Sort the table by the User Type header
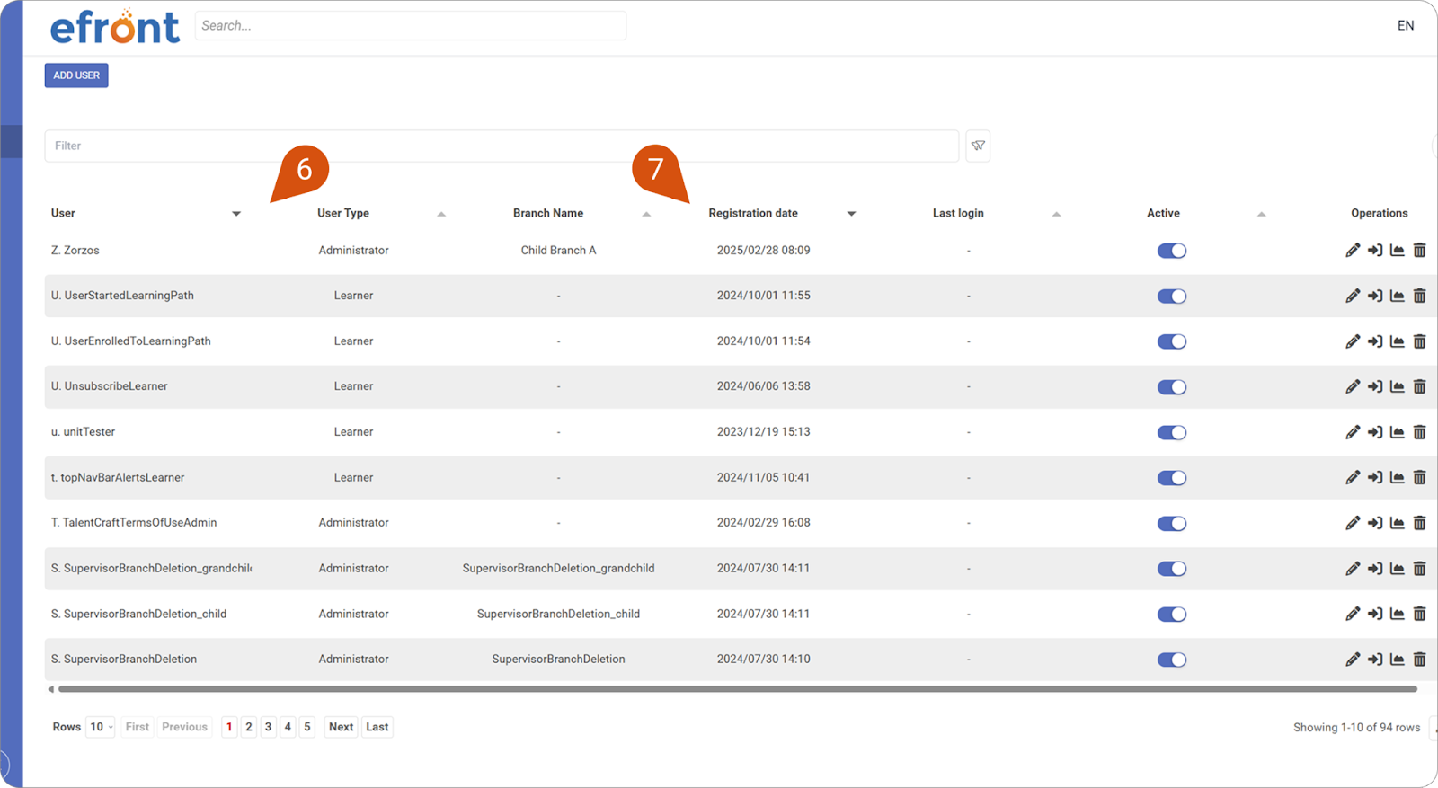This screenshot has height=788, width=1438. pyautogui.click(x=343, y=213)
